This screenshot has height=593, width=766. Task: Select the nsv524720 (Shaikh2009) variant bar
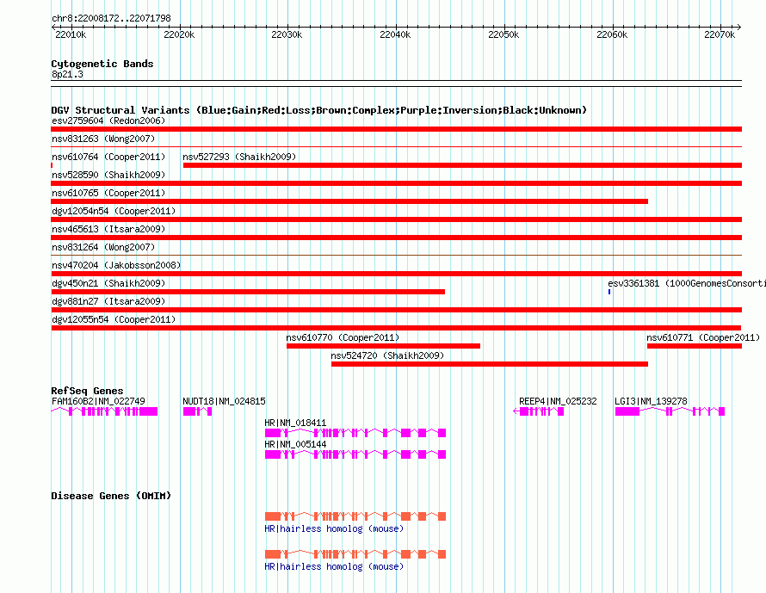click(x=490, y=364)
